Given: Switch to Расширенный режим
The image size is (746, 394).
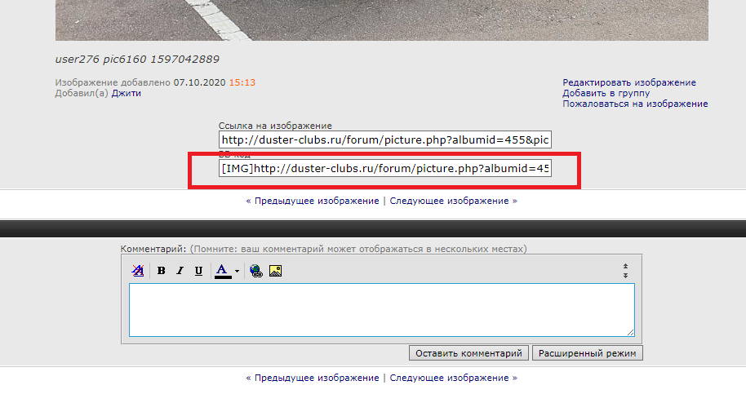Looking at the screenshot, I should [588, 353].
